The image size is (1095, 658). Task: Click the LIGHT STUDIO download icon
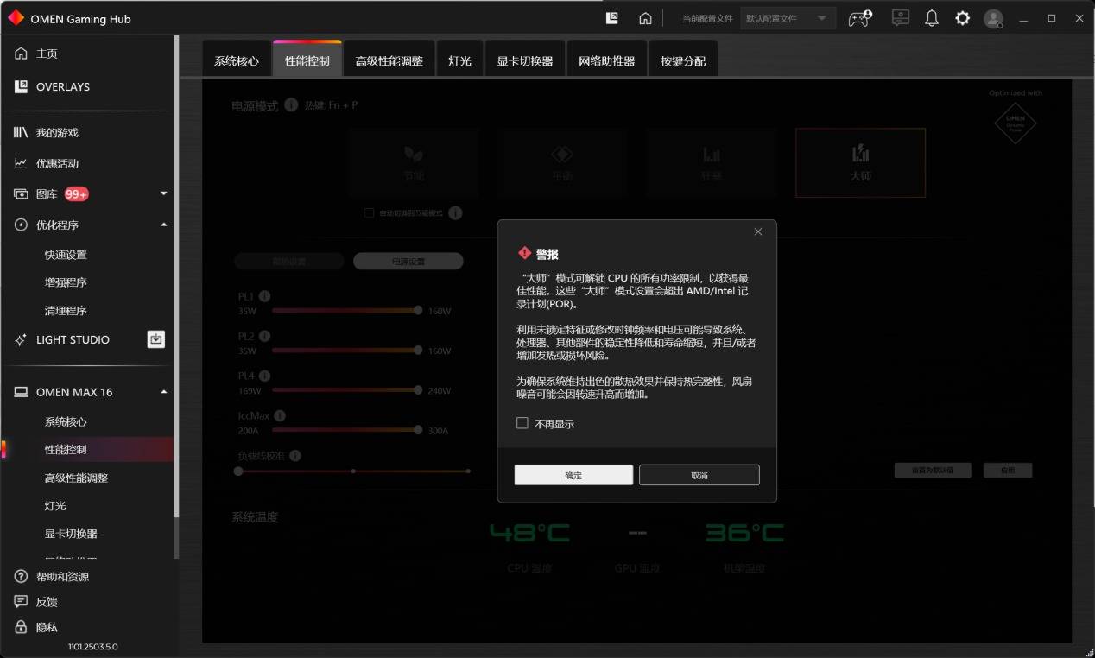pyautogui.click(x=155, y=339)
